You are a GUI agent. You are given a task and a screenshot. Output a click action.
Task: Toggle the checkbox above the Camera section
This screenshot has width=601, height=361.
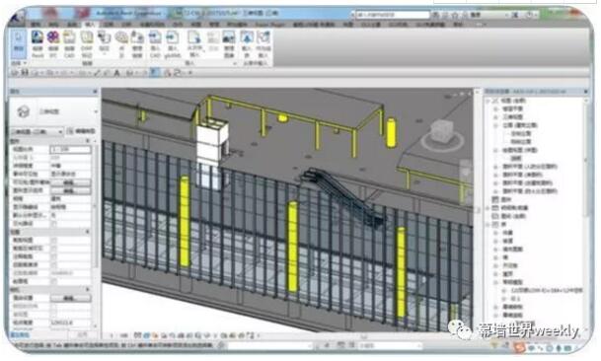pyautogui.click(x=53, y=281)
